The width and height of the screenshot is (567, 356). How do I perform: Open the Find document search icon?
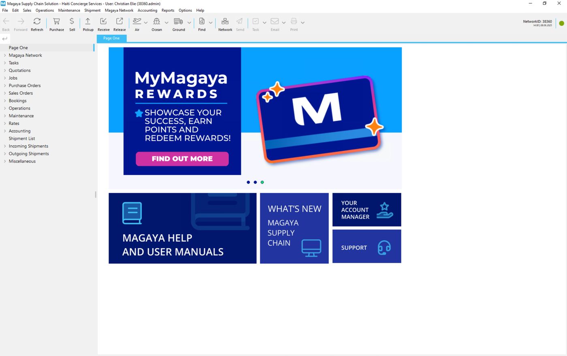point(202,21)
